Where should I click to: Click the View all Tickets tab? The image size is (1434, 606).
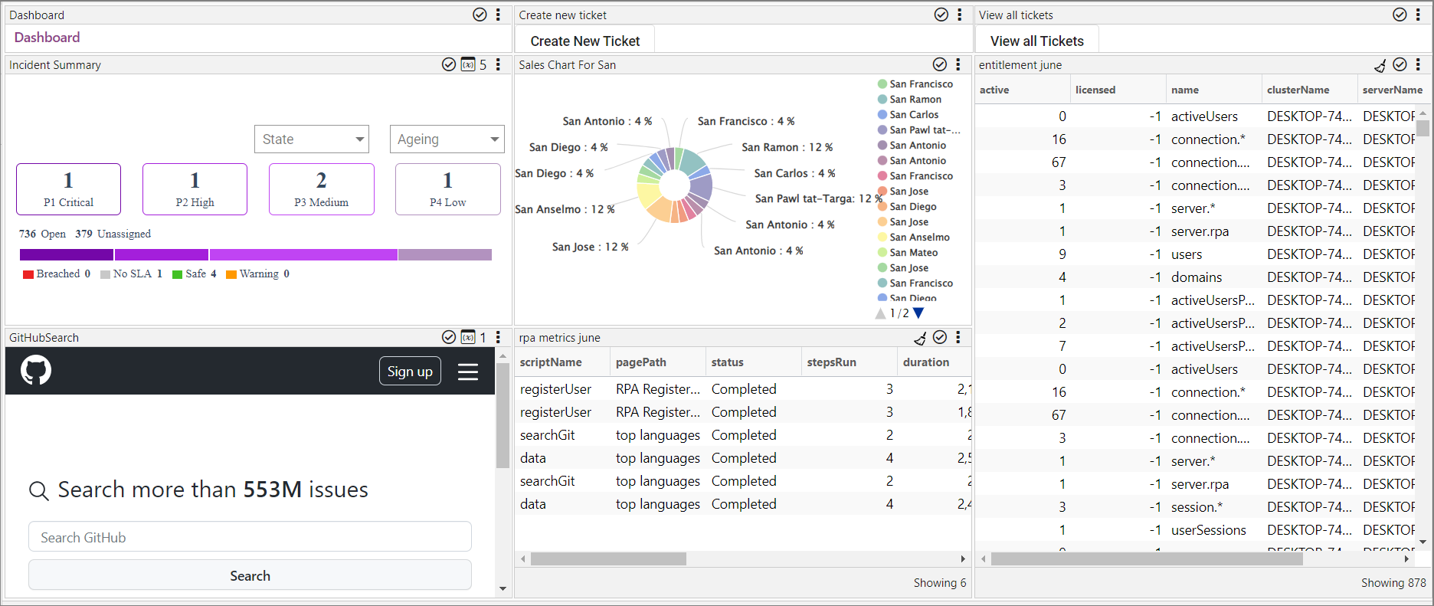click(x=1036, y=41)
